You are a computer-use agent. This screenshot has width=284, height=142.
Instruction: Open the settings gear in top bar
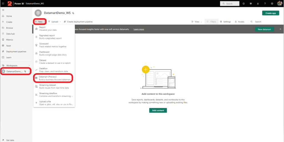pos(251,4)
